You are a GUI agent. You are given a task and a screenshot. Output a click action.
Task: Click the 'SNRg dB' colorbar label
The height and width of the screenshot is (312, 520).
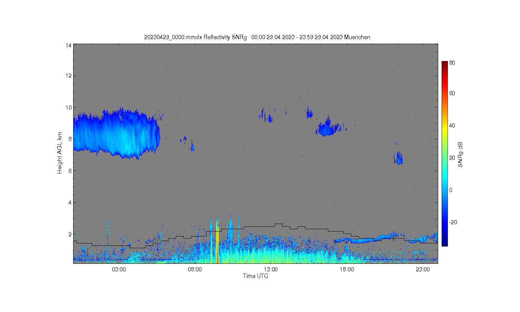click(460, 155)
